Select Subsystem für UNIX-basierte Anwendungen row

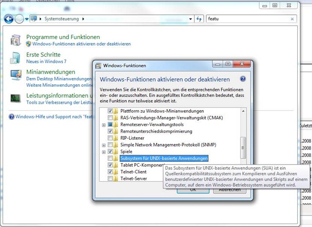click(164, 158)
